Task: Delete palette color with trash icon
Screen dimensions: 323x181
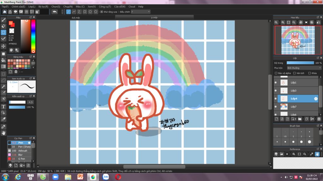Action: pos(16,72)
